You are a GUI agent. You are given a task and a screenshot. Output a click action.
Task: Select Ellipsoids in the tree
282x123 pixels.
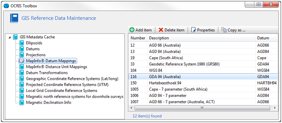click(x=34, y=43)
